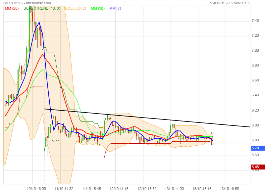Viewport: 265px width, 192px height.
Task: Click the 10/10 16:00 time axis label
Action: tap(36, 189)
